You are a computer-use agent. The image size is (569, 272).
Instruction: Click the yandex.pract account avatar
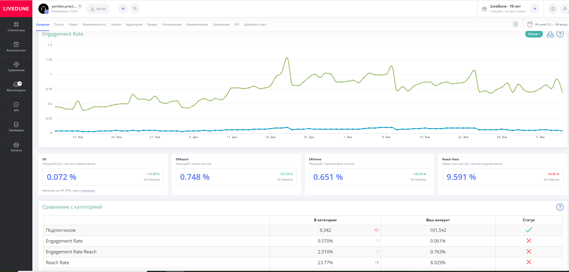tap(43, 9)
